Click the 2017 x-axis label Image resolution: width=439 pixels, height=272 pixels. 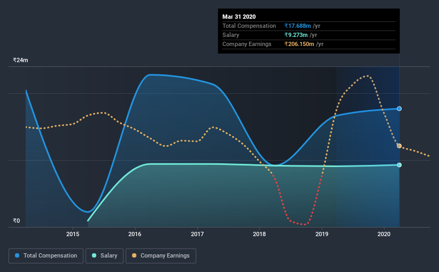tap(197, 234)
